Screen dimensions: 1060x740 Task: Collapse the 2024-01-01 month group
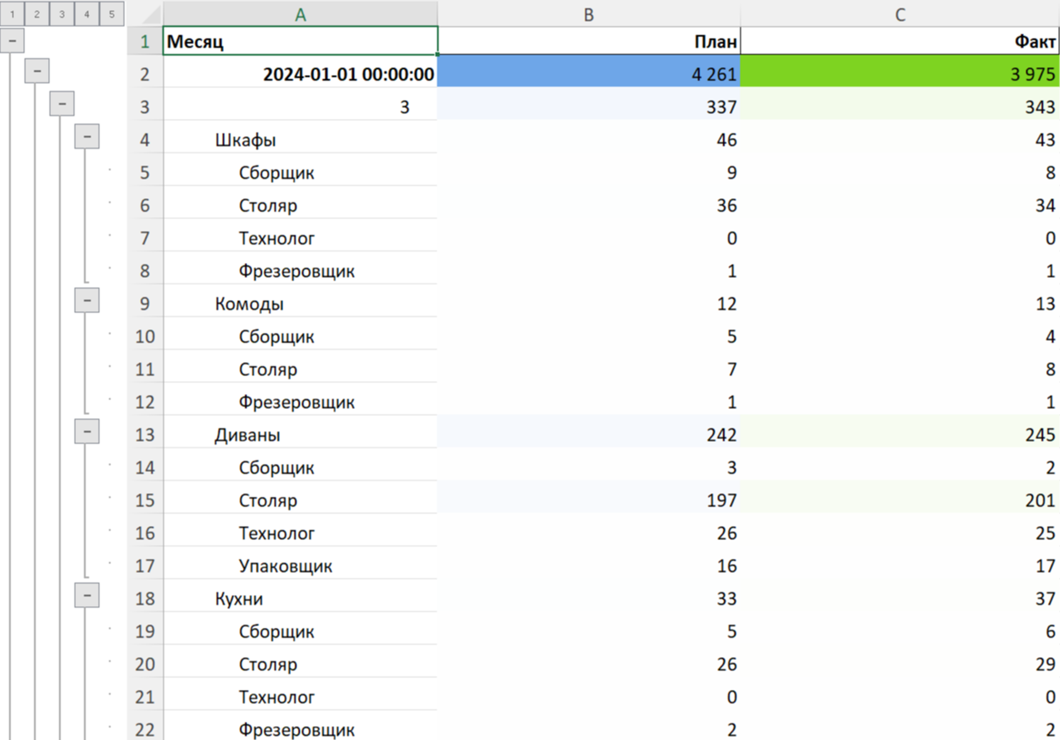click(37, 71)
